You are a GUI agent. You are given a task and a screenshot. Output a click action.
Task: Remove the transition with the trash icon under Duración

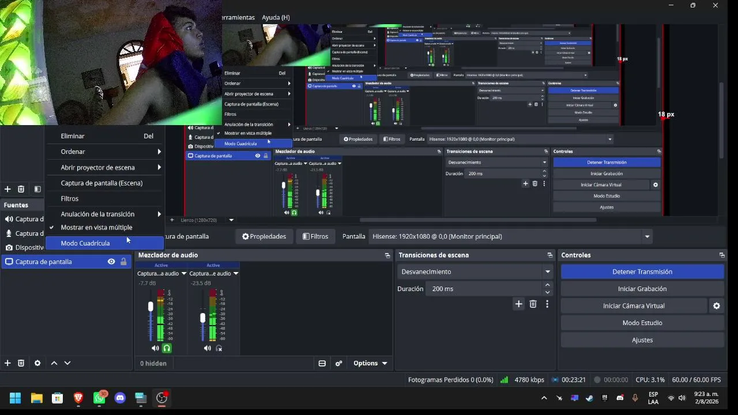tap(533, 304)
